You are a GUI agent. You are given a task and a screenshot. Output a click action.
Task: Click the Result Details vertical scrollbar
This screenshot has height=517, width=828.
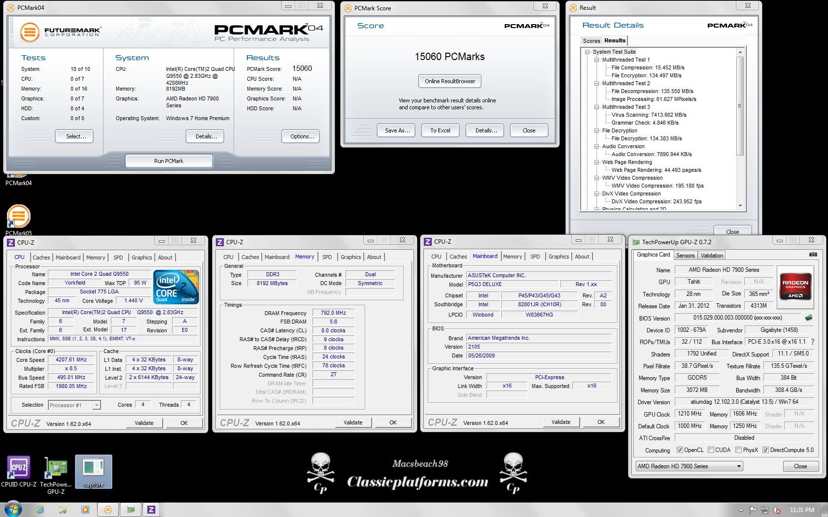740,106
